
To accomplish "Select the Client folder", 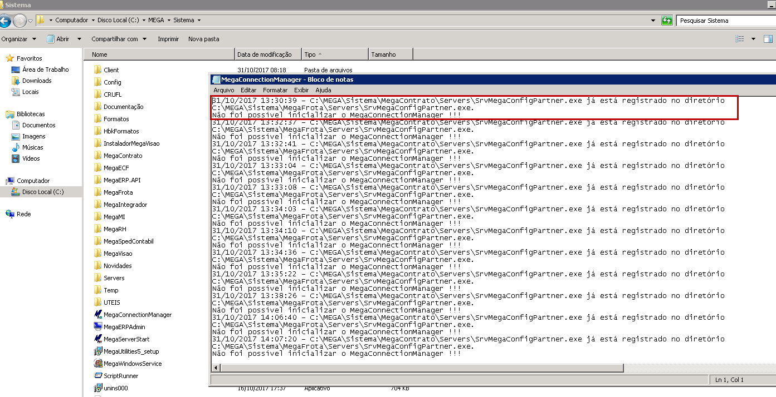I will tap(111, 70).
